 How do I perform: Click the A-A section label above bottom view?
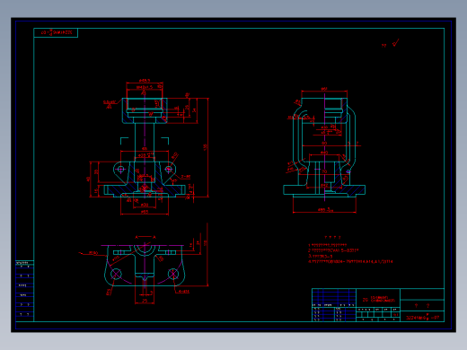coord(145,237)
